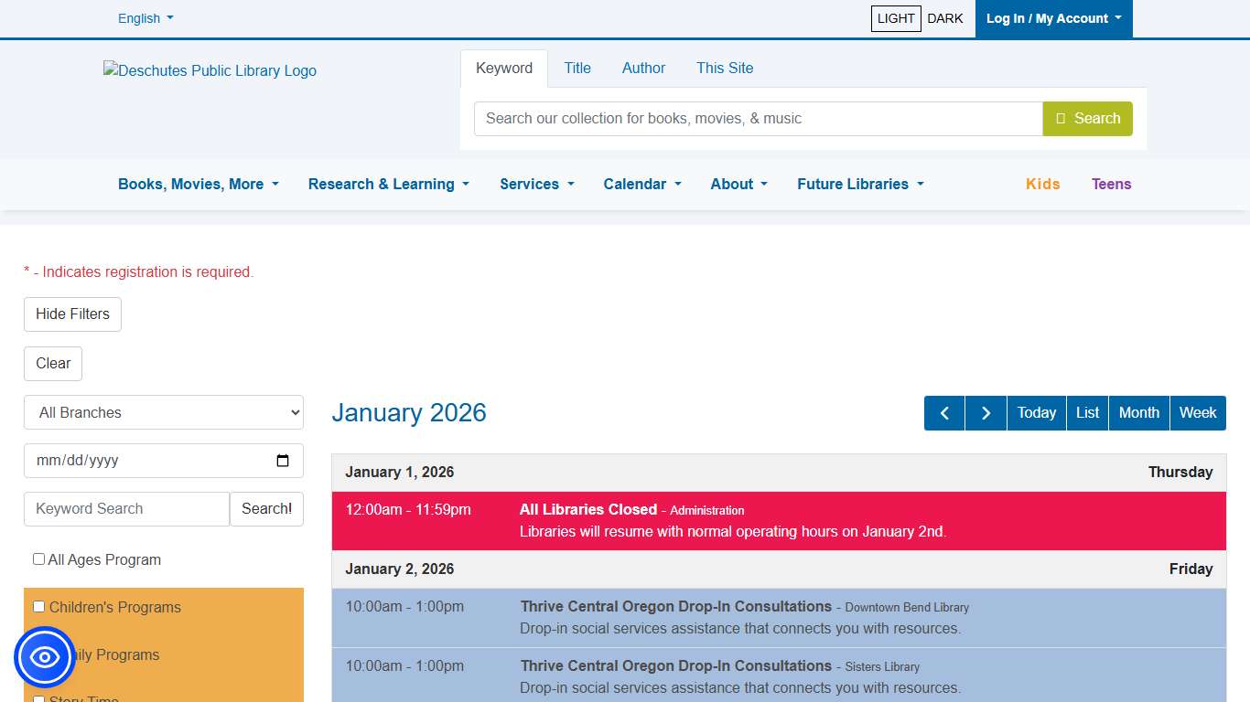1250x702 pixels.
Task: Expand the English language selector
Action: tap(145, 18)
